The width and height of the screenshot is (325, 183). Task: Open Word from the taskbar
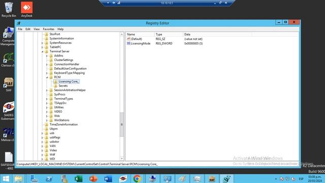click(x=108, y=178)
